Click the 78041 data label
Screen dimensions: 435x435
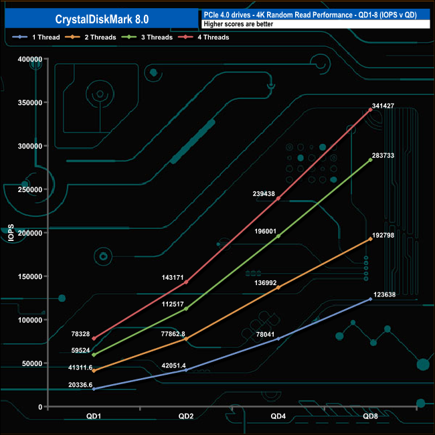coord(265,335)
